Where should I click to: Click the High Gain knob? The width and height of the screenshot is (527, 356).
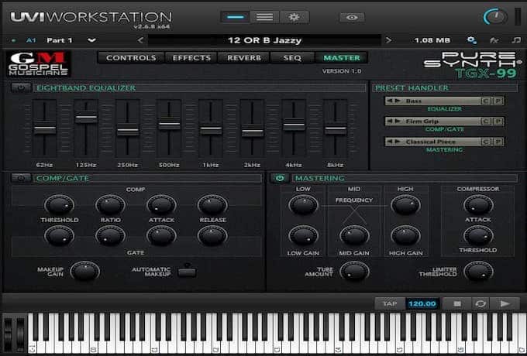tap(405, 235)
